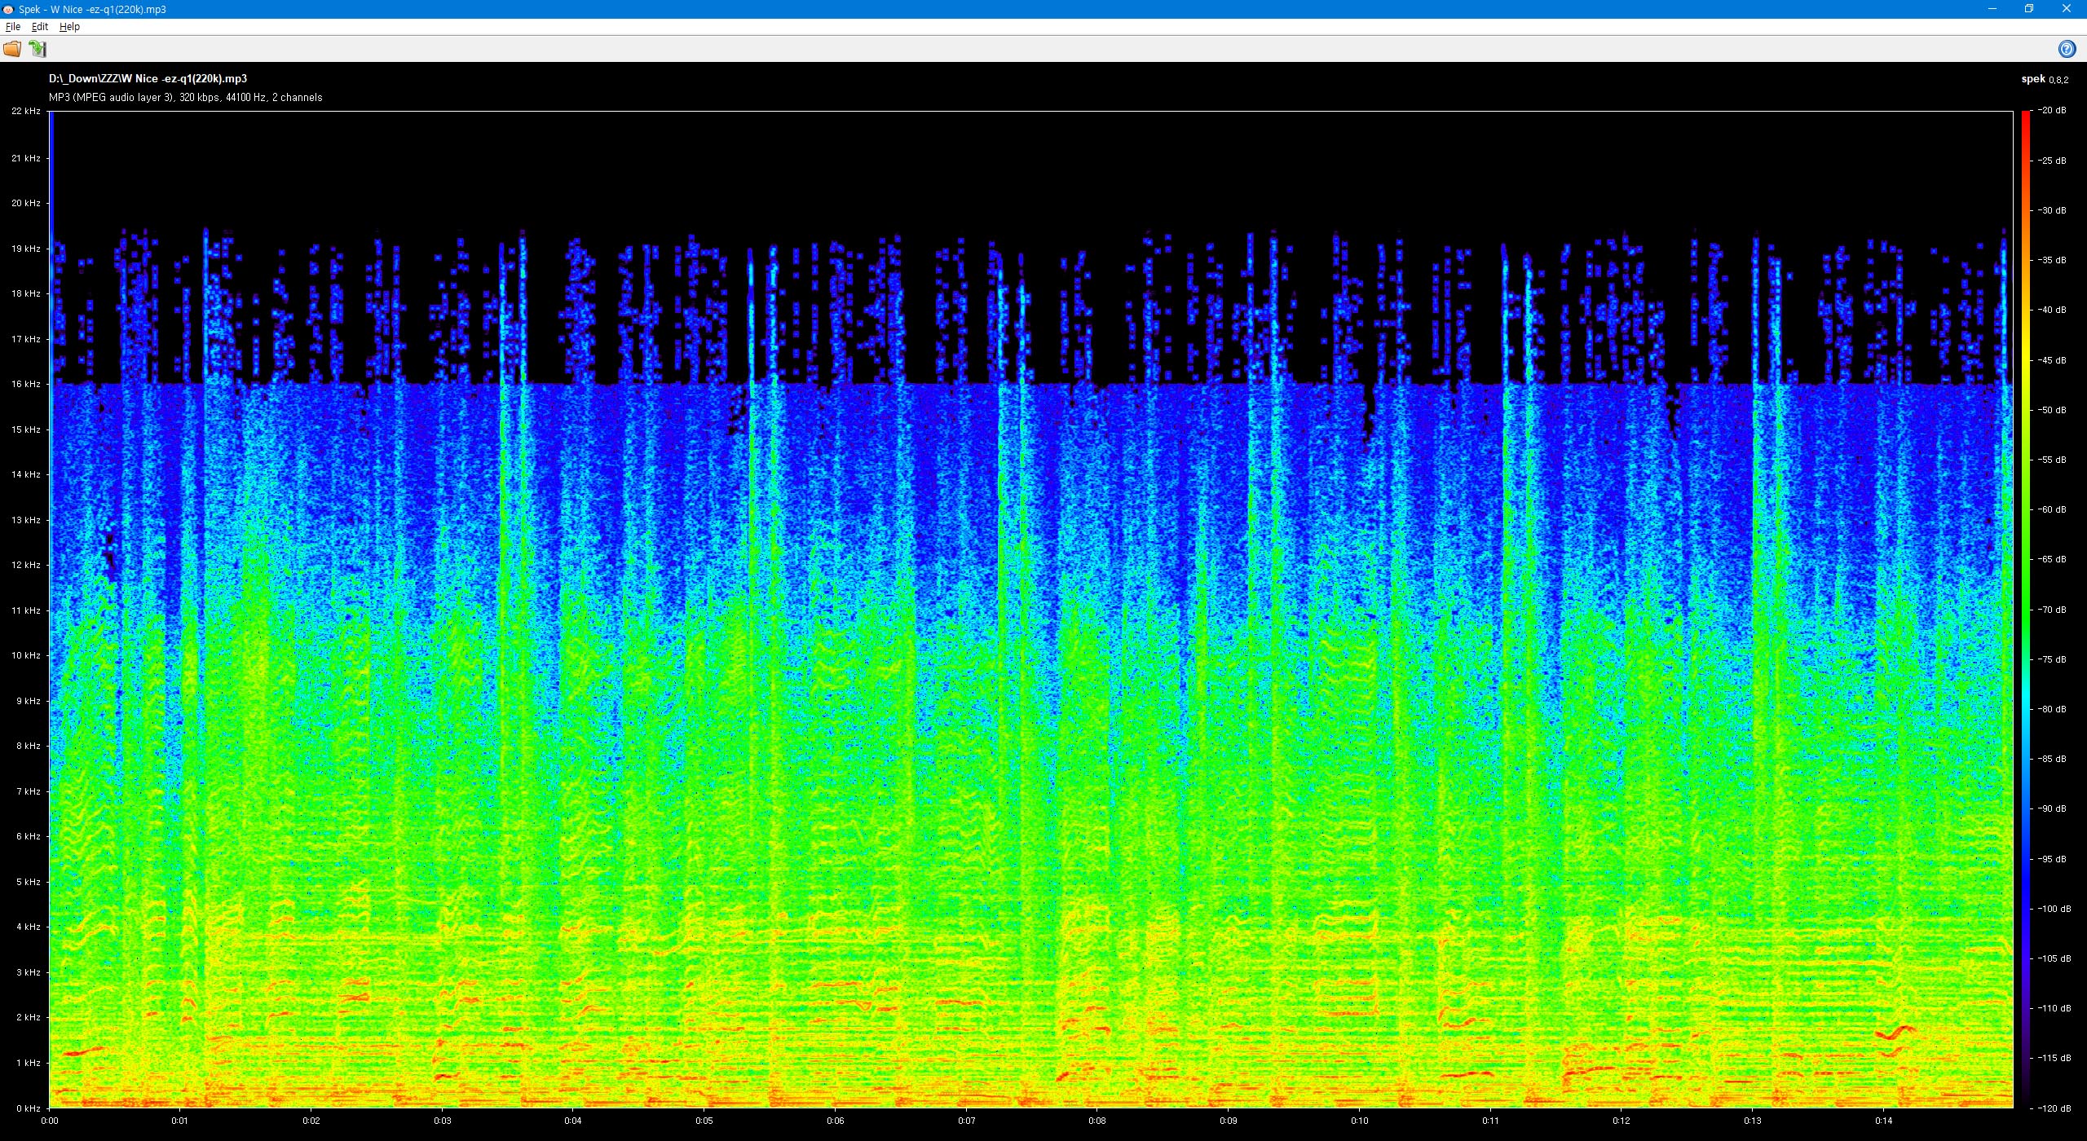This screenshot has height=1141, width=2087.
Task: Click the 0:07 time axis marker
Action: (966, 1121)
